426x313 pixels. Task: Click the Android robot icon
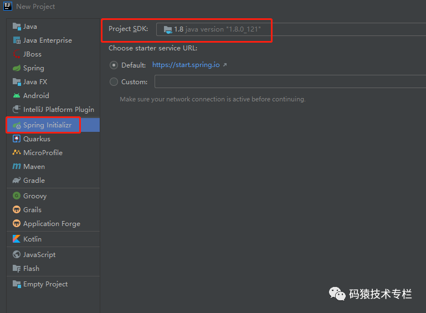click(17, 96)
